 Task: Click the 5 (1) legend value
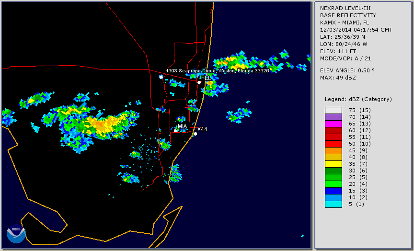[356, 204]
